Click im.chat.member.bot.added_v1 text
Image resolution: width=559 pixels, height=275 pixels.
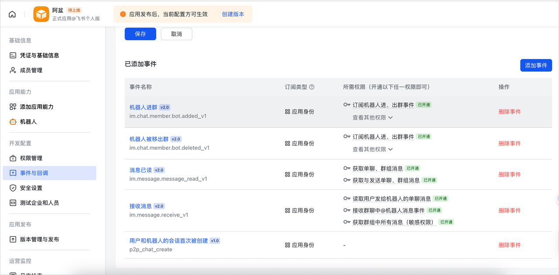[168, 116]
